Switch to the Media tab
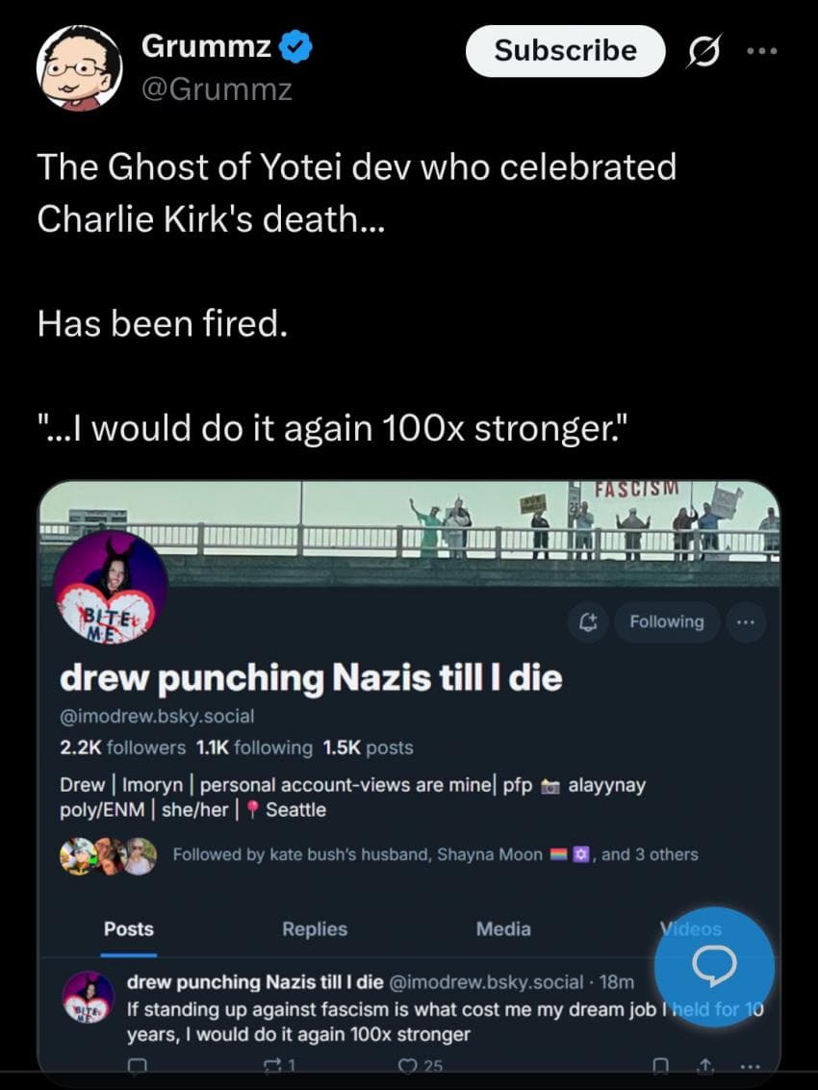The height and width of the screenshot is (1090, 818). tap(503, 928)
